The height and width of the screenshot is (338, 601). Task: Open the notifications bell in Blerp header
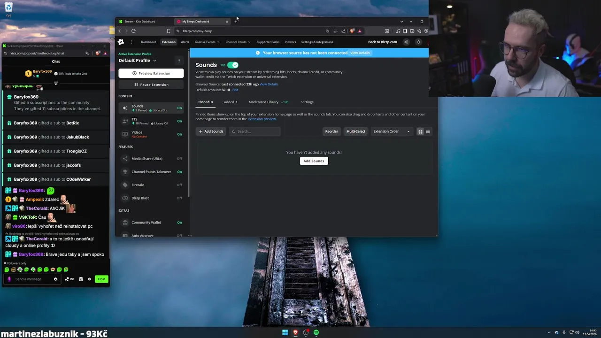point(418,42)
